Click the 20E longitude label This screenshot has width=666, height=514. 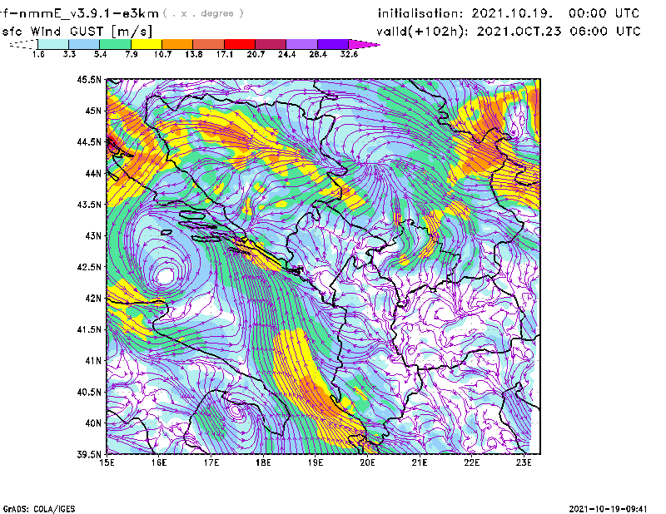367,462
